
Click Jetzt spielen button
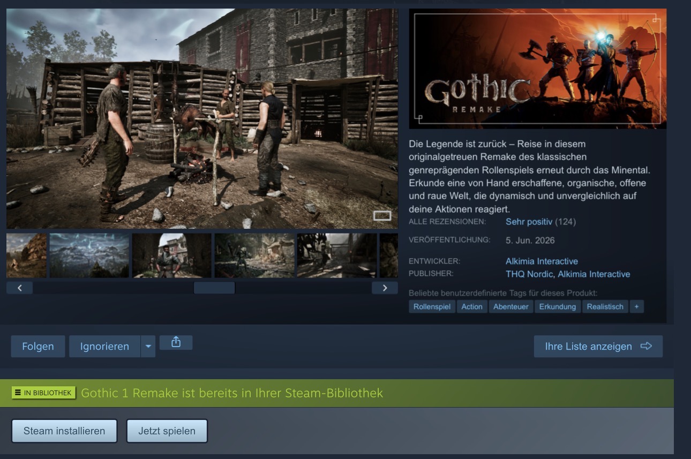[167, 431]
